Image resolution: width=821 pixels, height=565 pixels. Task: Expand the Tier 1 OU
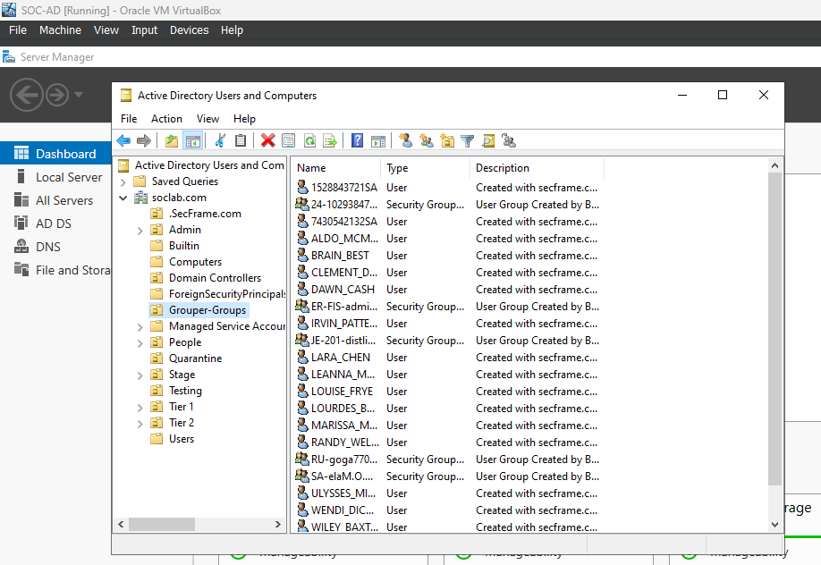tap(140, 408)
